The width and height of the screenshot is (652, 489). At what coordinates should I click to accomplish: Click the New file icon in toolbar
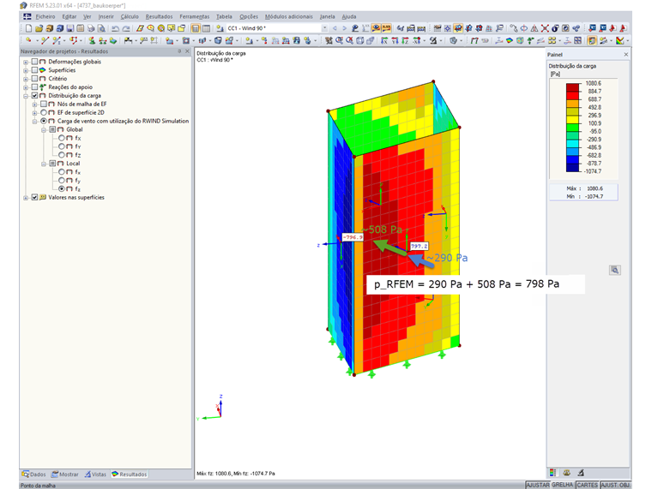coord(28,28)
